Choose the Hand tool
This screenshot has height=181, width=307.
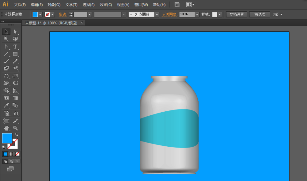click(6, 128)
